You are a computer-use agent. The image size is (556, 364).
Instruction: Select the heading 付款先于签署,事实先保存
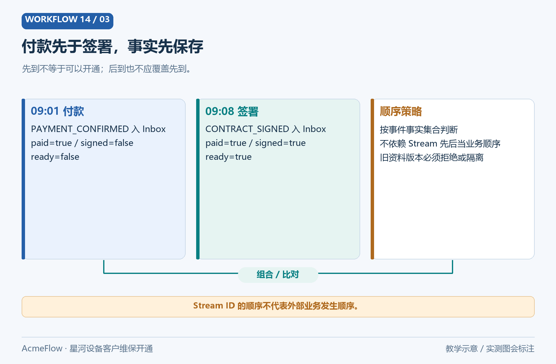[112, 47]
